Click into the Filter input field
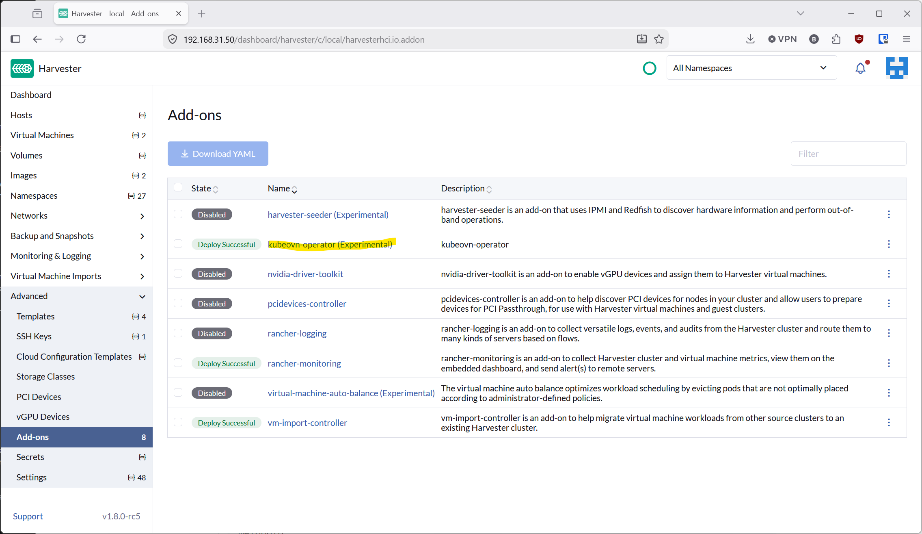The width and height of the screenshot is (922, 534). pos(848,154)
